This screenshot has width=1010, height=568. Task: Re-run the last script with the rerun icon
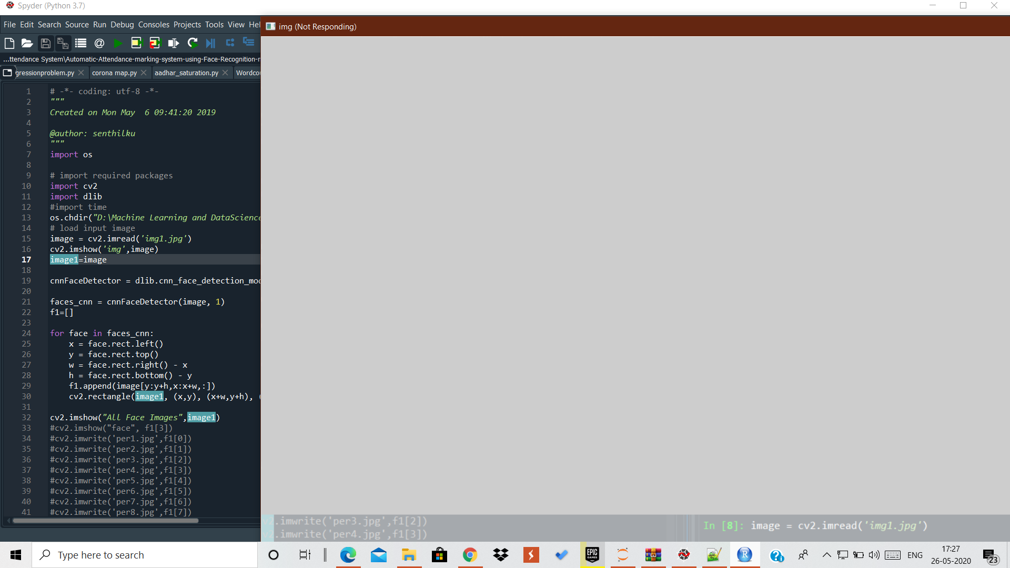click(x=193, y=43)
